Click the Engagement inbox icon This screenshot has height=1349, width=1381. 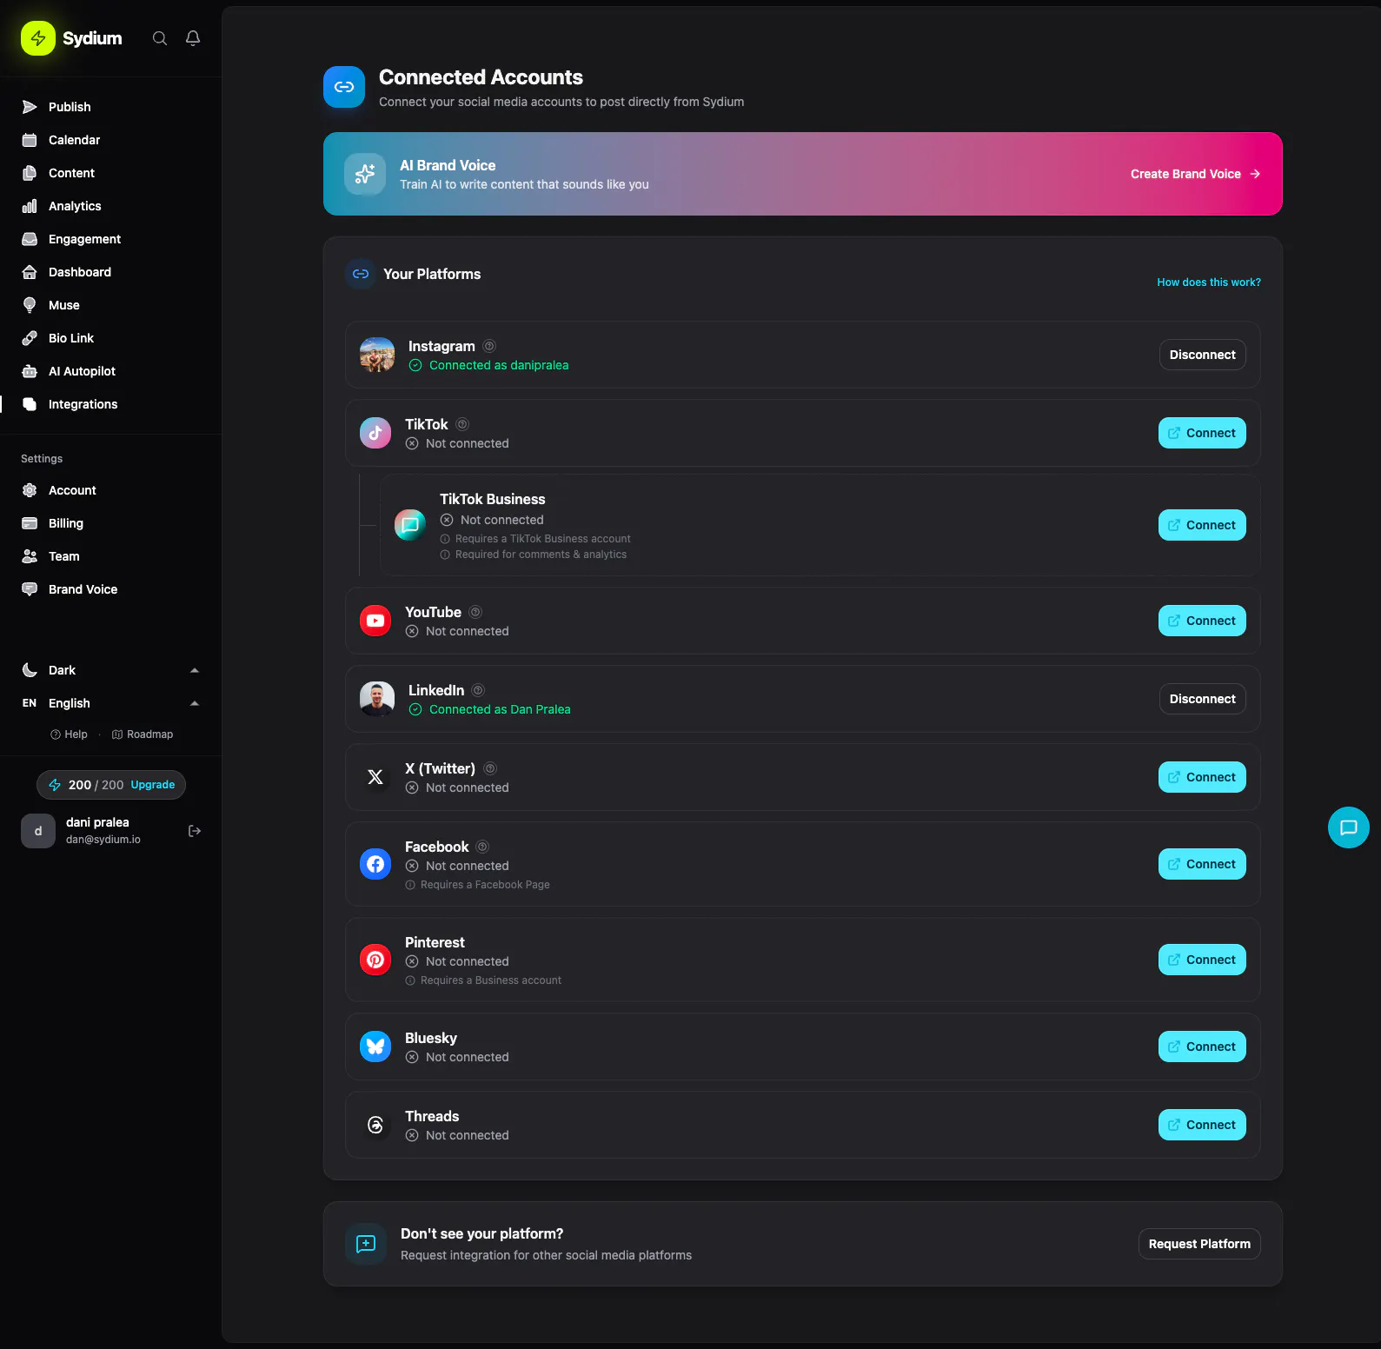[x=30, y=239]
